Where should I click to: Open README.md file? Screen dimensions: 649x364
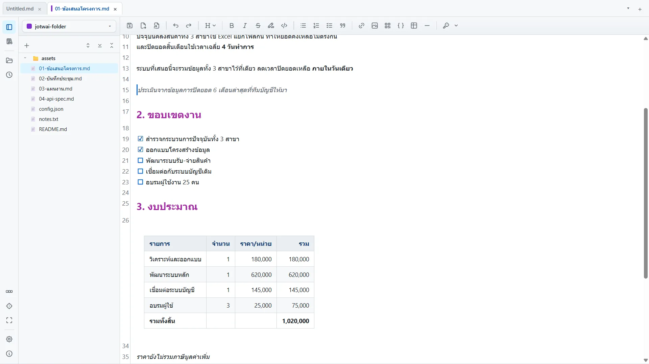click(69, 129)
